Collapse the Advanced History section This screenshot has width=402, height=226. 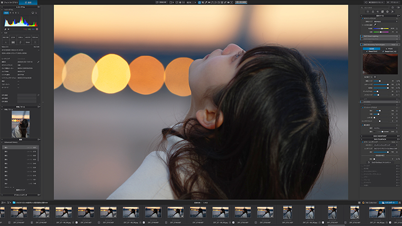click(2, 142)
